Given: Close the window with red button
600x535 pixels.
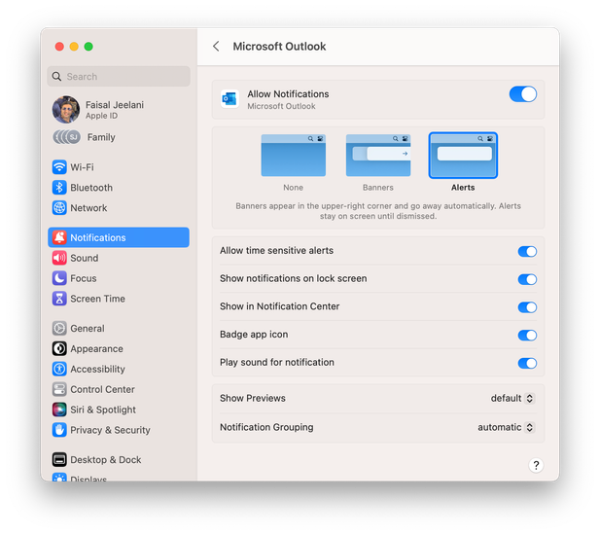Looking at the screenshot, I should [x=59, y=47].
